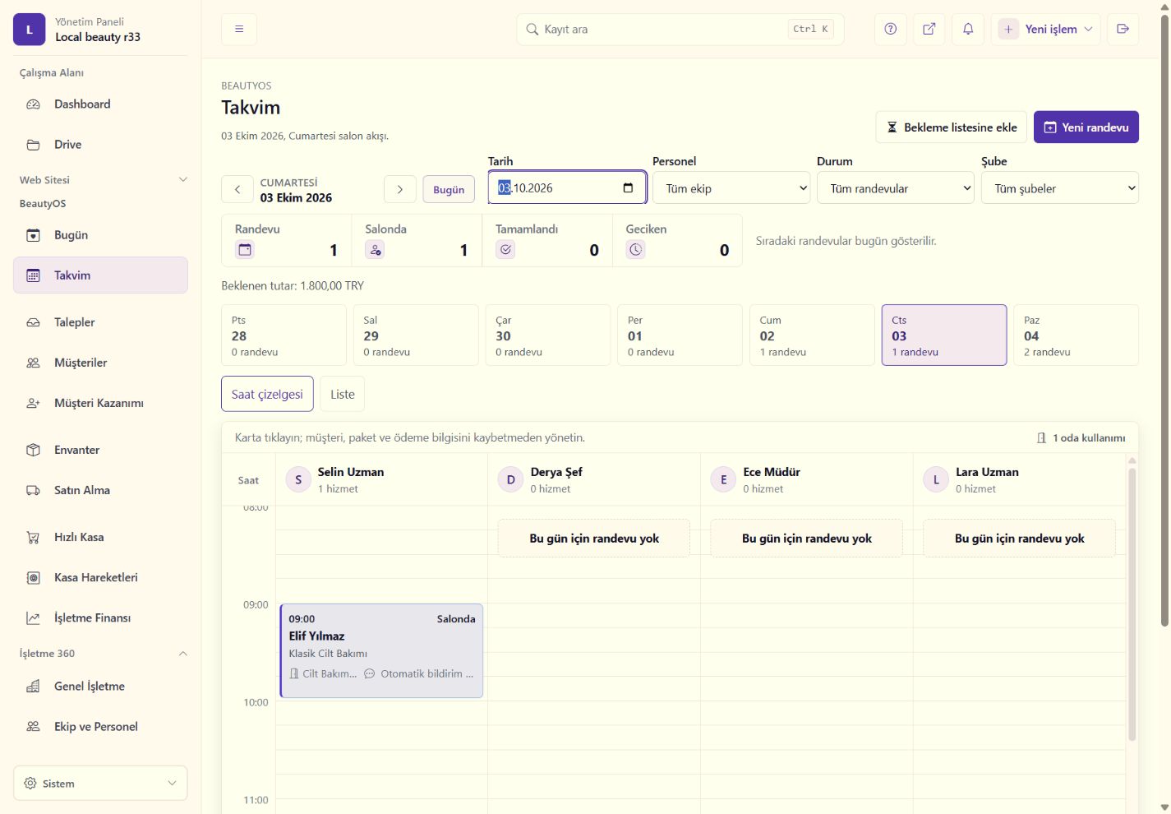Open Envanter in the sidebar
The image size is (1171, 814).
tap(100, 450)
